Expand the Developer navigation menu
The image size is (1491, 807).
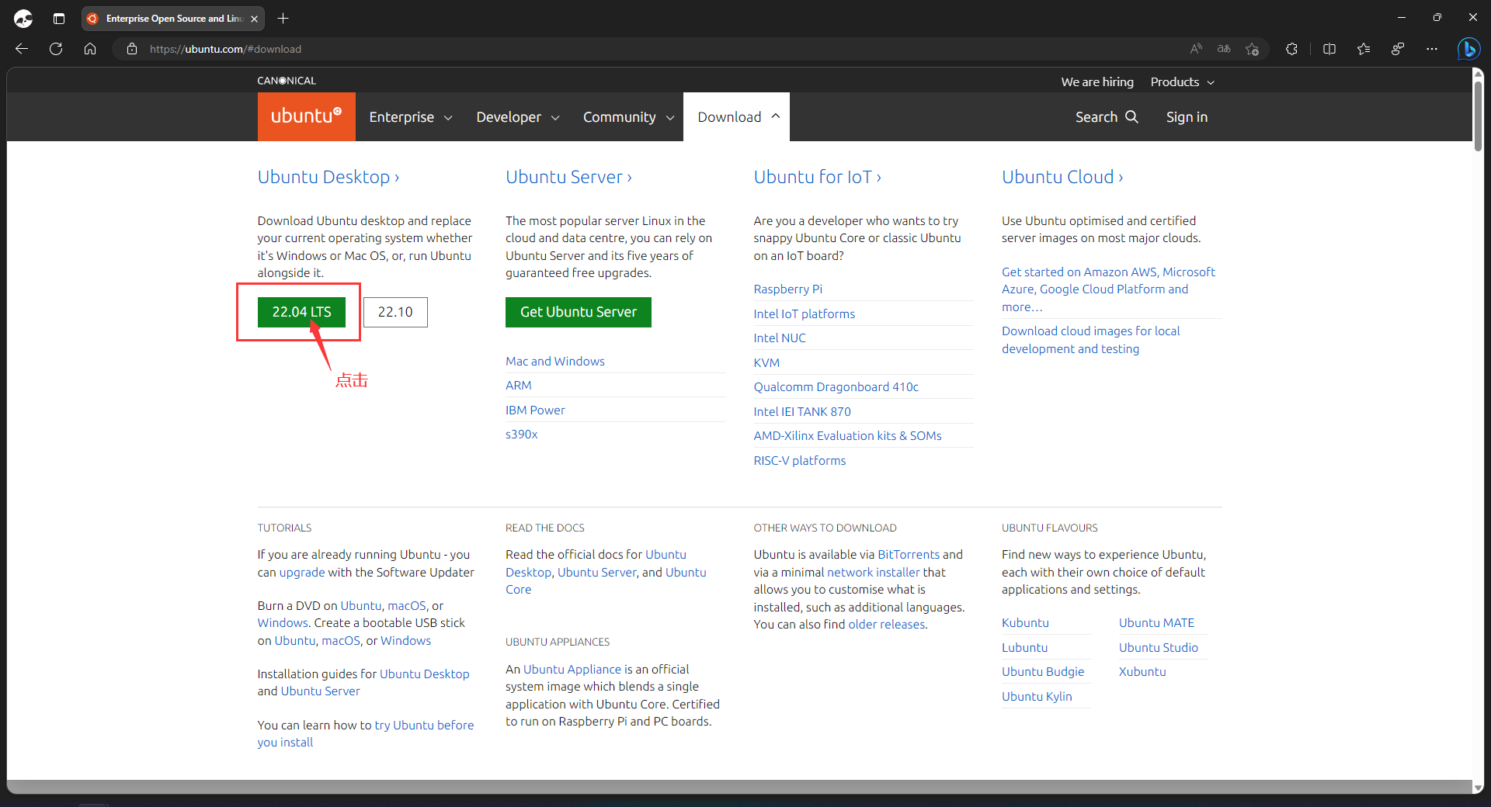[518, 117]
